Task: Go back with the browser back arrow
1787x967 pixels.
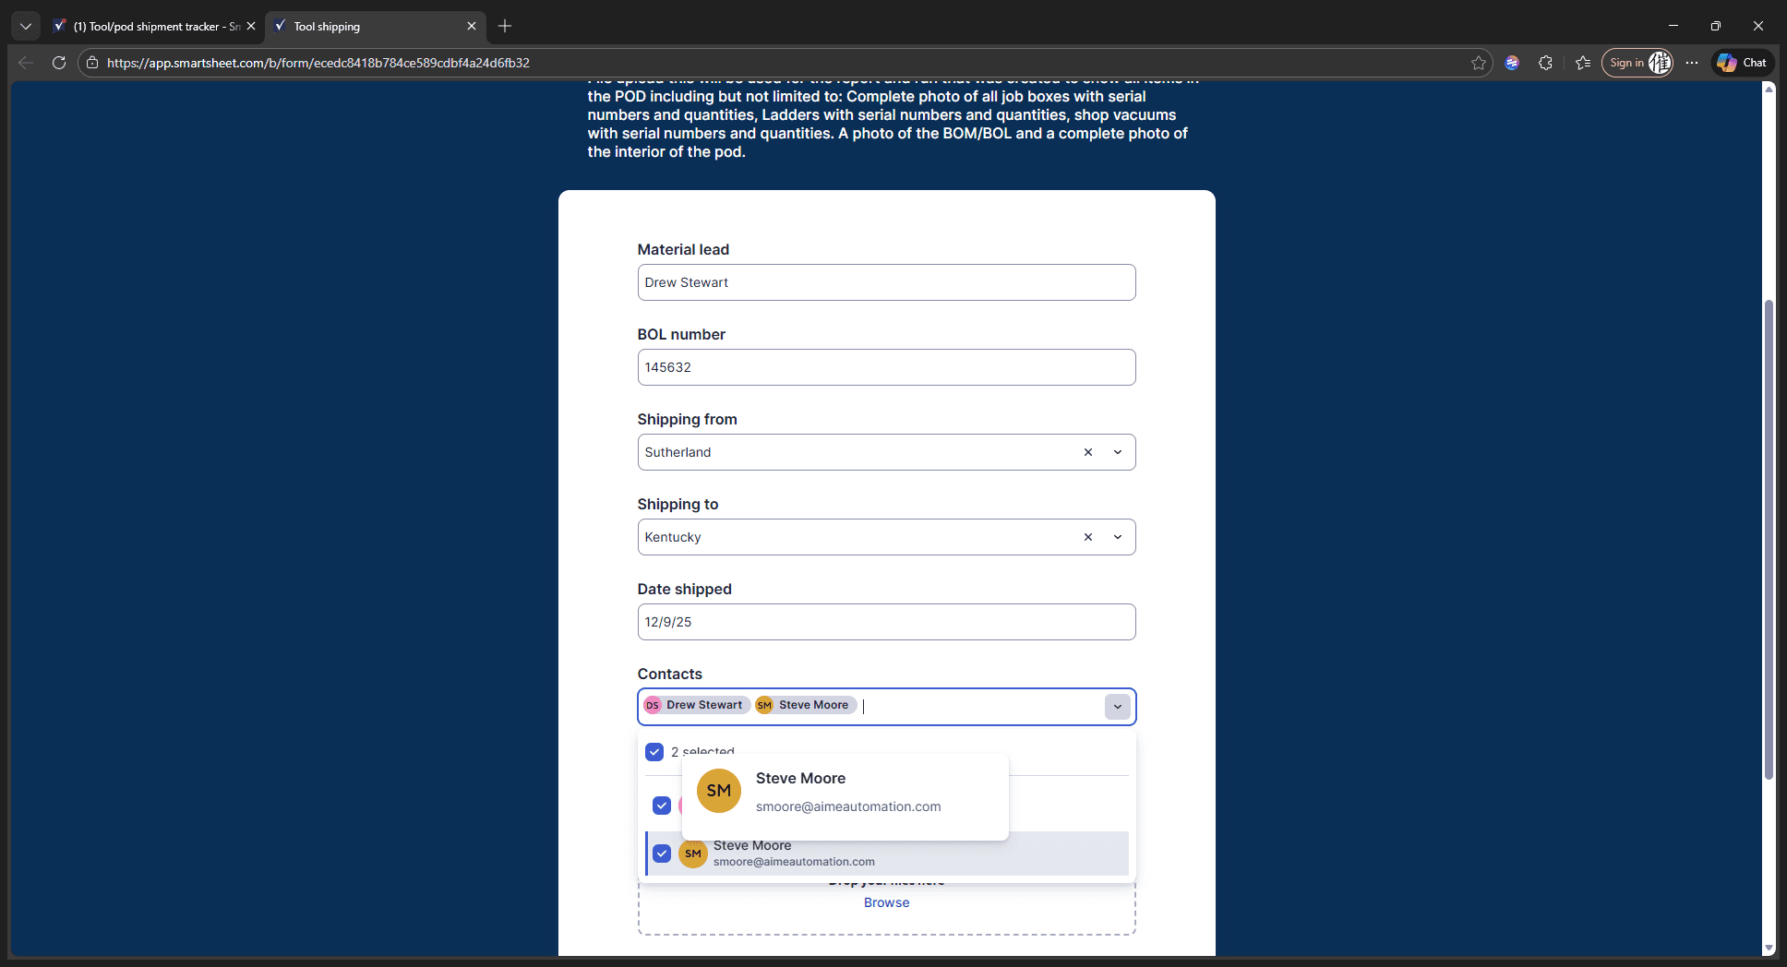Action: pos(26,63)
